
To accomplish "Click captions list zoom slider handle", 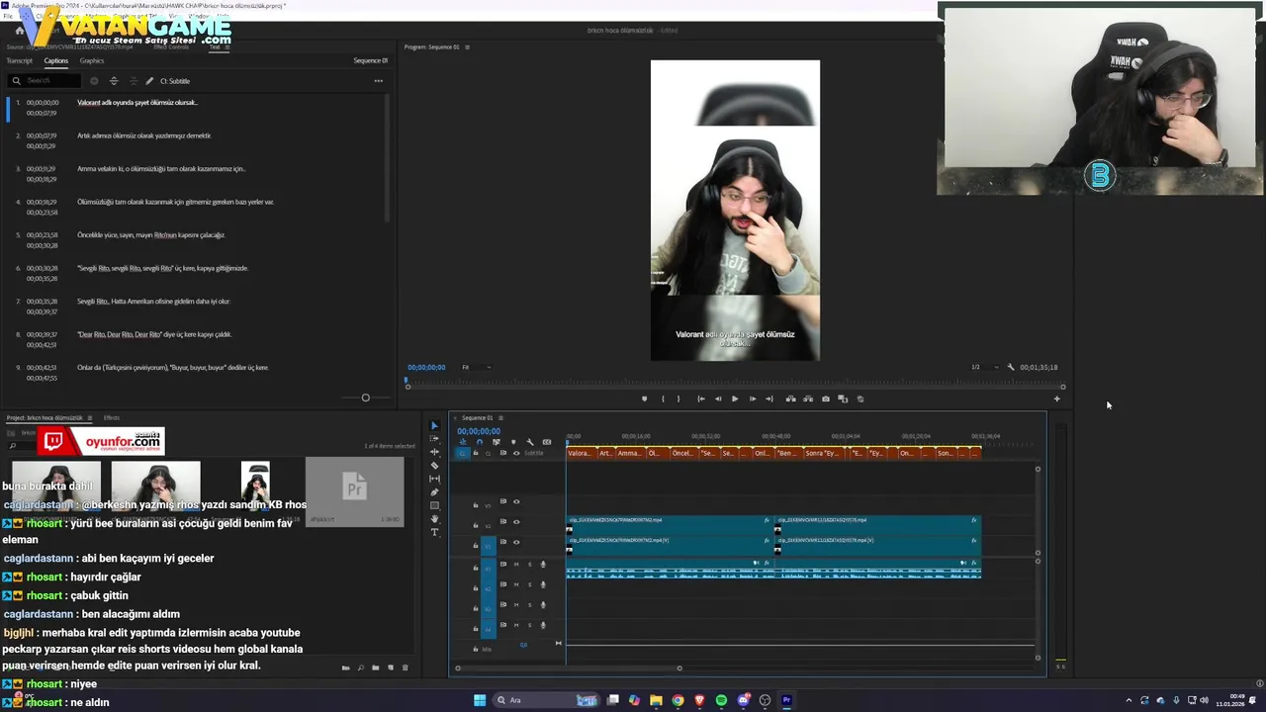I will [x=365, y=398].
